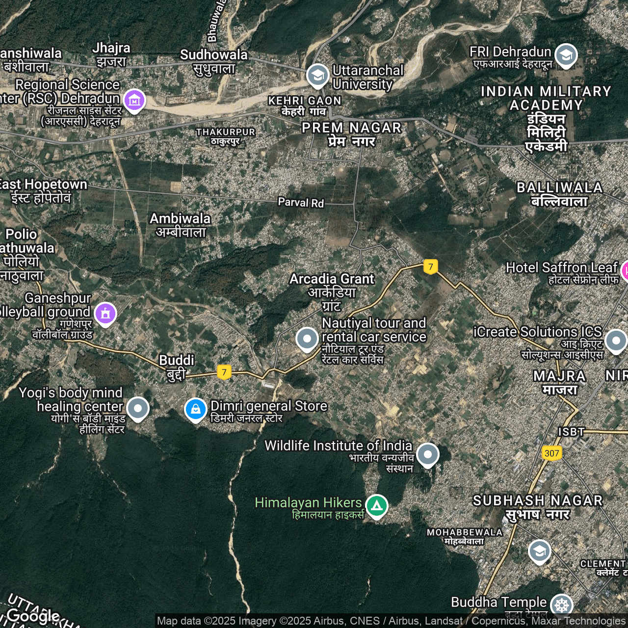Select the Indian Military Academy label
Viewport: 628px width, 628px height.
tap(546, 119)
